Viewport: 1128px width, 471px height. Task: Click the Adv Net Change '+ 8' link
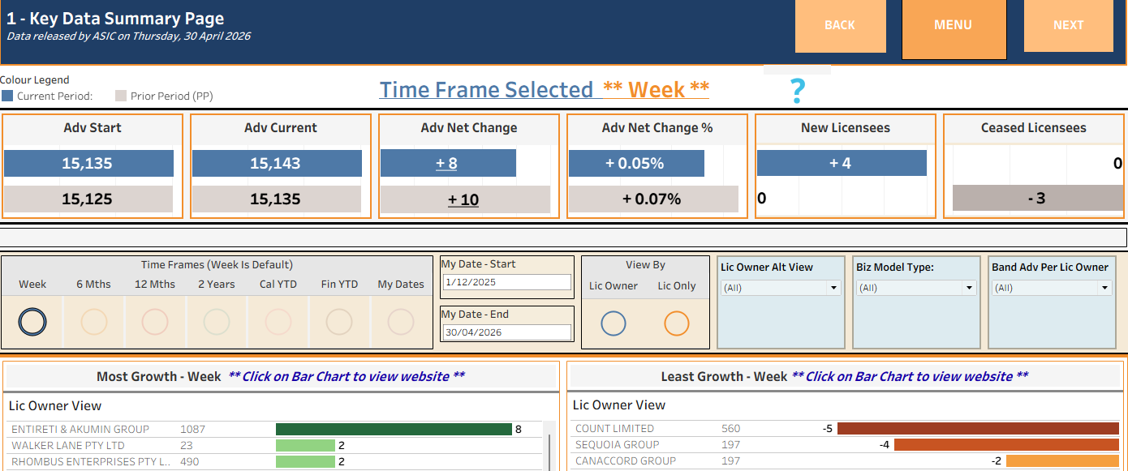click(446, 163)
